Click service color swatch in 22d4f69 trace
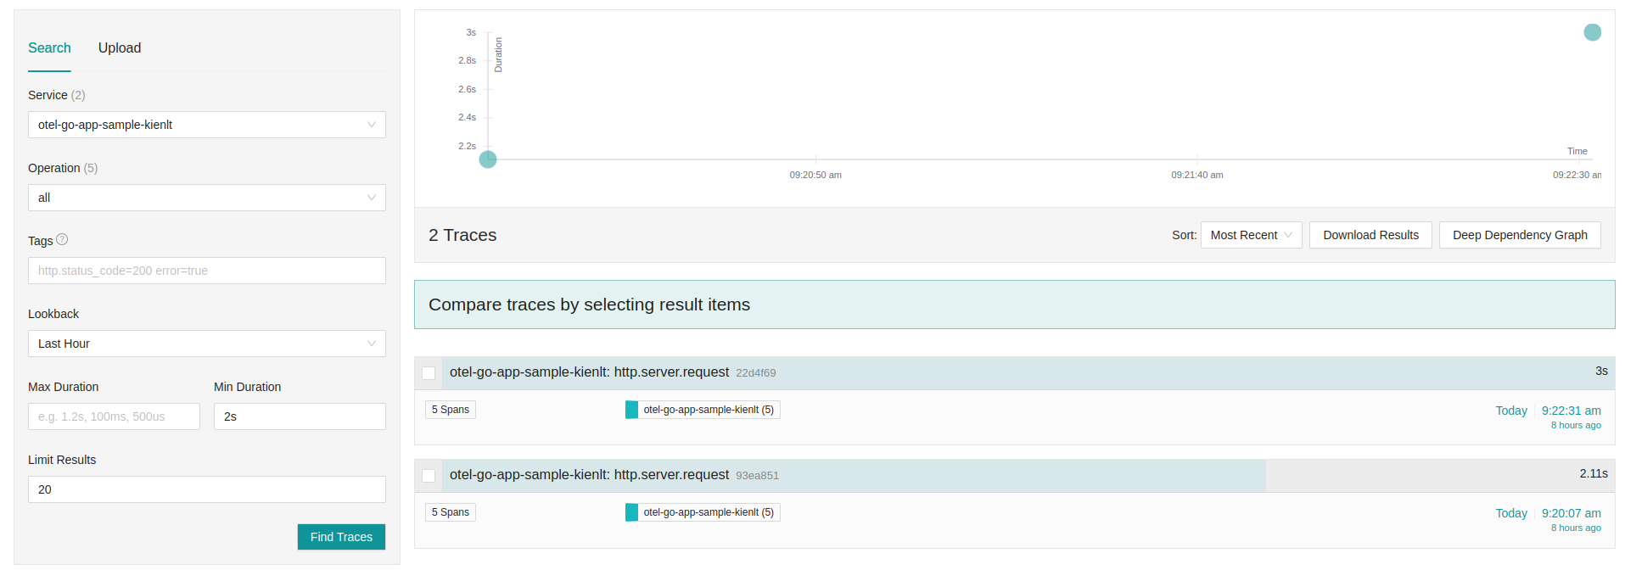The width and height of the screenshot is (1625, 570). (x=631, y=410)
